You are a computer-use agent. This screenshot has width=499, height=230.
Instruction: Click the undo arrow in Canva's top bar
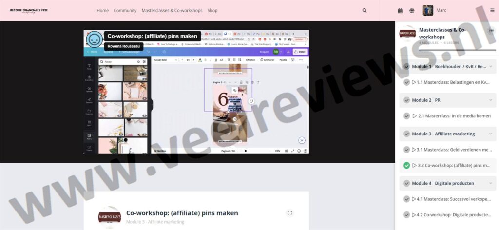[148, 52]
